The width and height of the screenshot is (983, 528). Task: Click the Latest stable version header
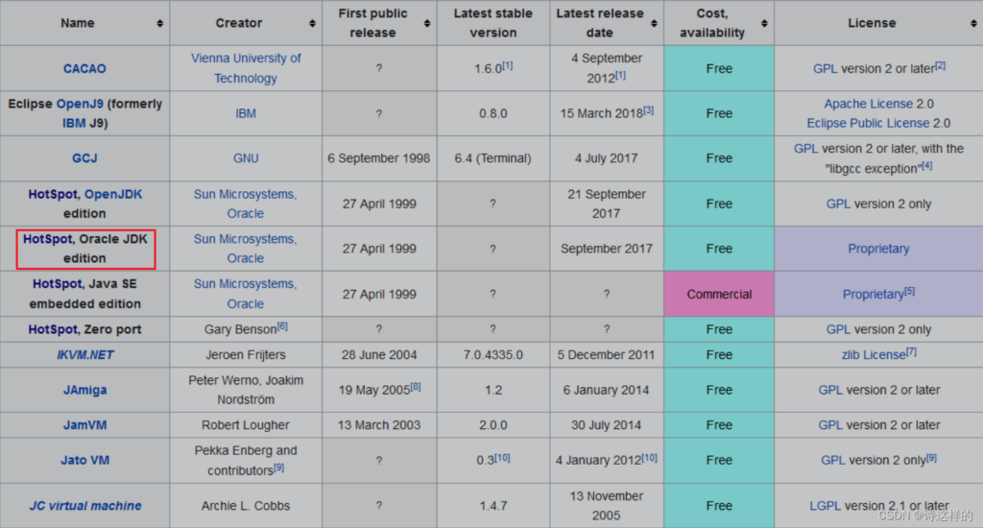click(492, 23)
